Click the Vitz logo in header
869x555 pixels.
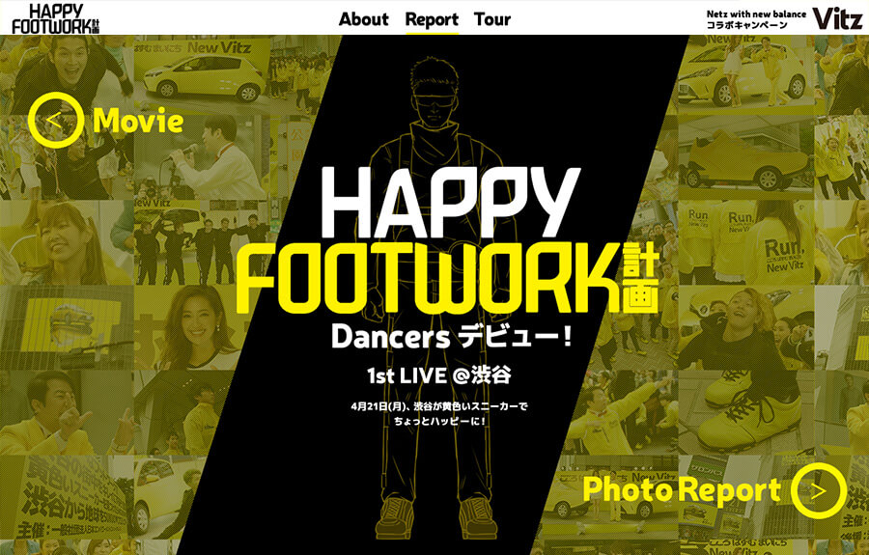point(837,19)
